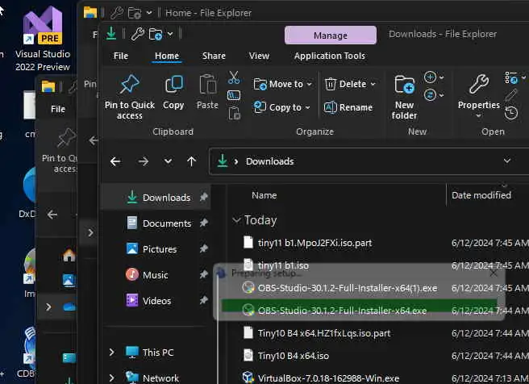The width and height of the screenshot is (529, 384).
Task: Sort by Date modified column header
Action: pos(481,195)
